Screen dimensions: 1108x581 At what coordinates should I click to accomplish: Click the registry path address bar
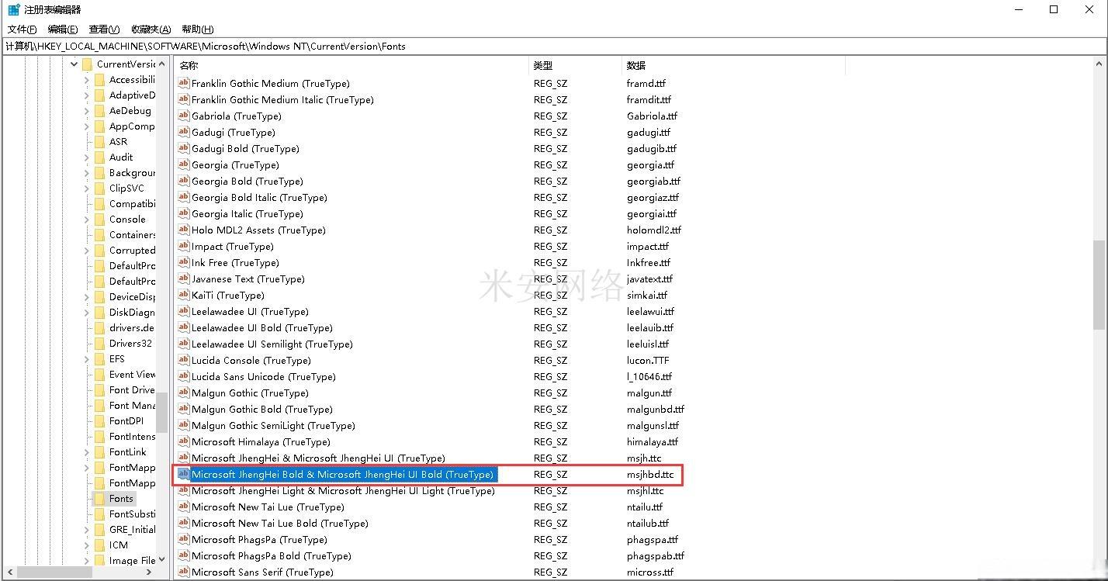[x=554, y=46]
